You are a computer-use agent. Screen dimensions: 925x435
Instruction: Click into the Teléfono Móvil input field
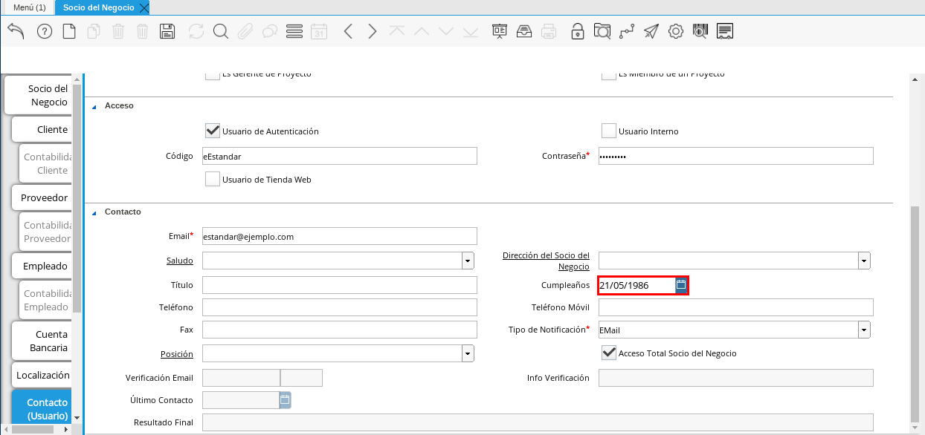click(735, 307)
